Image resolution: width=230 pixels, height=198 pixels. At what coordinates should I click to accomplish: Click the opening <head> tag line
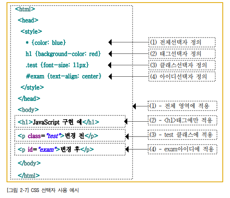click(28, 20)
